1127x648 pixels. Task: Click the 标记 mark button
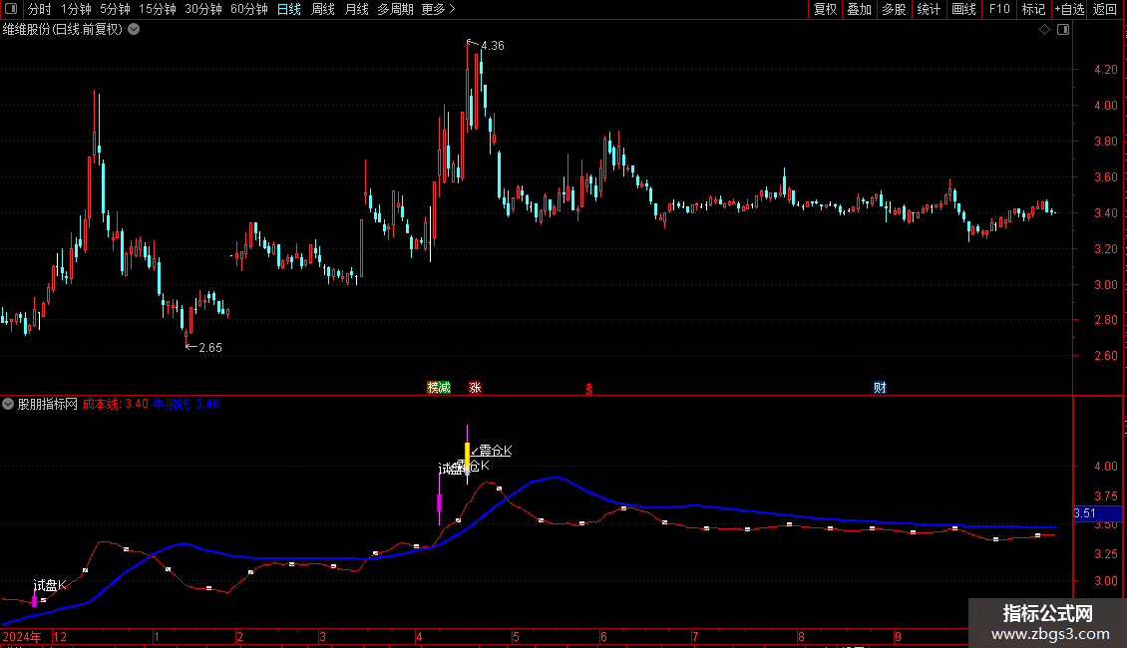[1033, 9]
